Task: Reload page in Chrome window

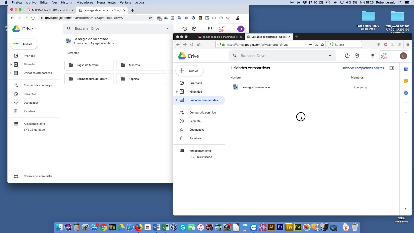Action: coord(26,18)
